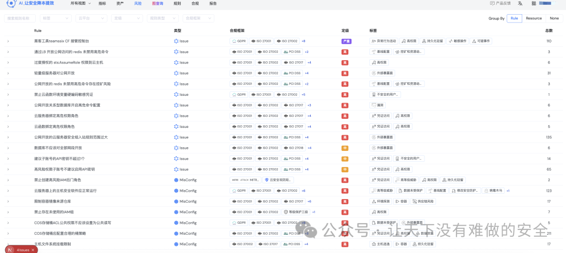Click PCI DSS badge in 轻量级服务器对公网开放 row
This screenshot has height=253, width=566.
tap(292, 73)
